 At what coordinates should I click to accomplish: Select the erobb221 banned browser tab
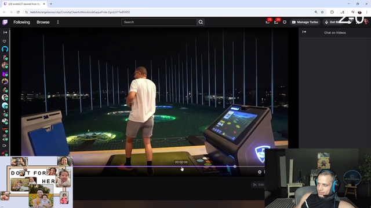[x=24, y=4]
